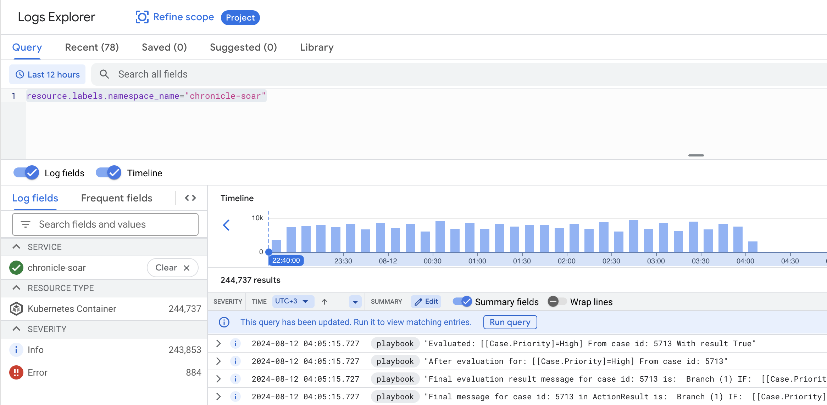
Task: Click Run query button to execute search
Action: (510, 322)
